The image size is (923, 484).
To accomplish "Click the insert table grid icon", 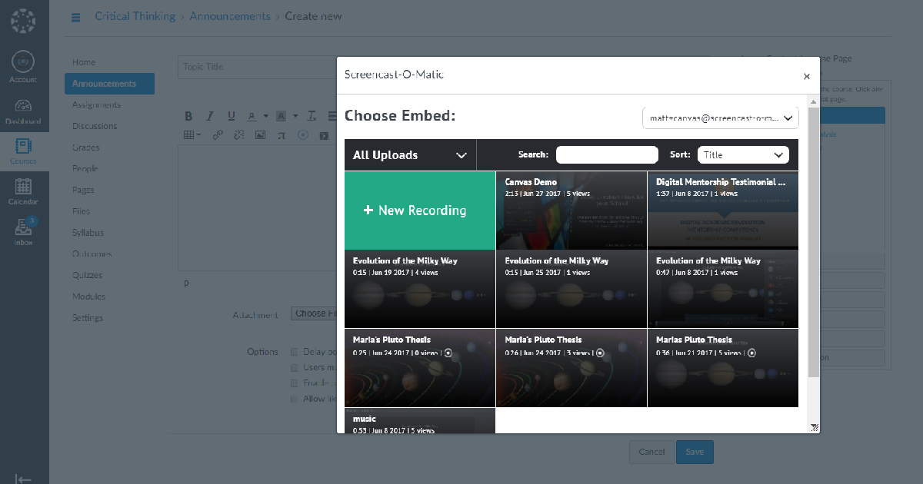I will 188,135.
